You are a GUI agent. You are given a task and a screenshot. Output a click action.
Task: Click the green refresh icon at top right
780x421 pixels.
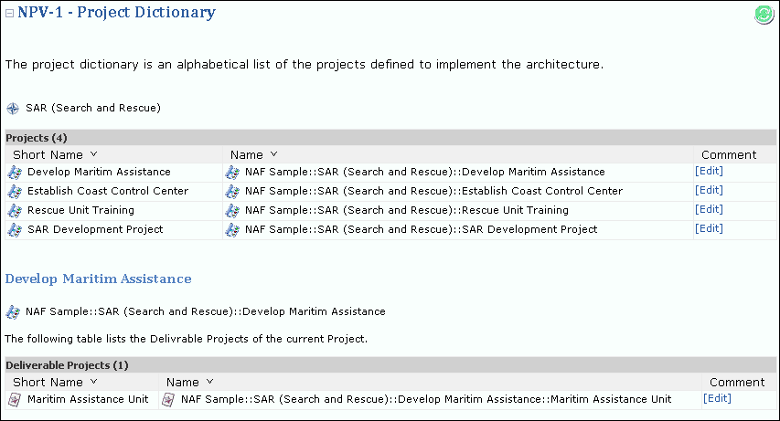(x=764, y=14)
